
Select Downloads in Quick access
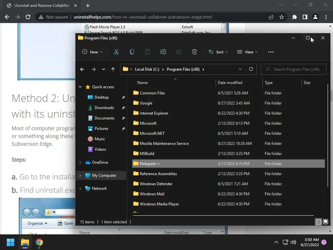[104, 107]
